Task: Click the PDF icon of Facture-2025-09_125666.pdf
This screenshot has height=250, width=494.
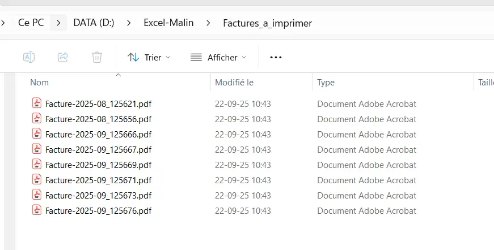Action: pos(37,135)
